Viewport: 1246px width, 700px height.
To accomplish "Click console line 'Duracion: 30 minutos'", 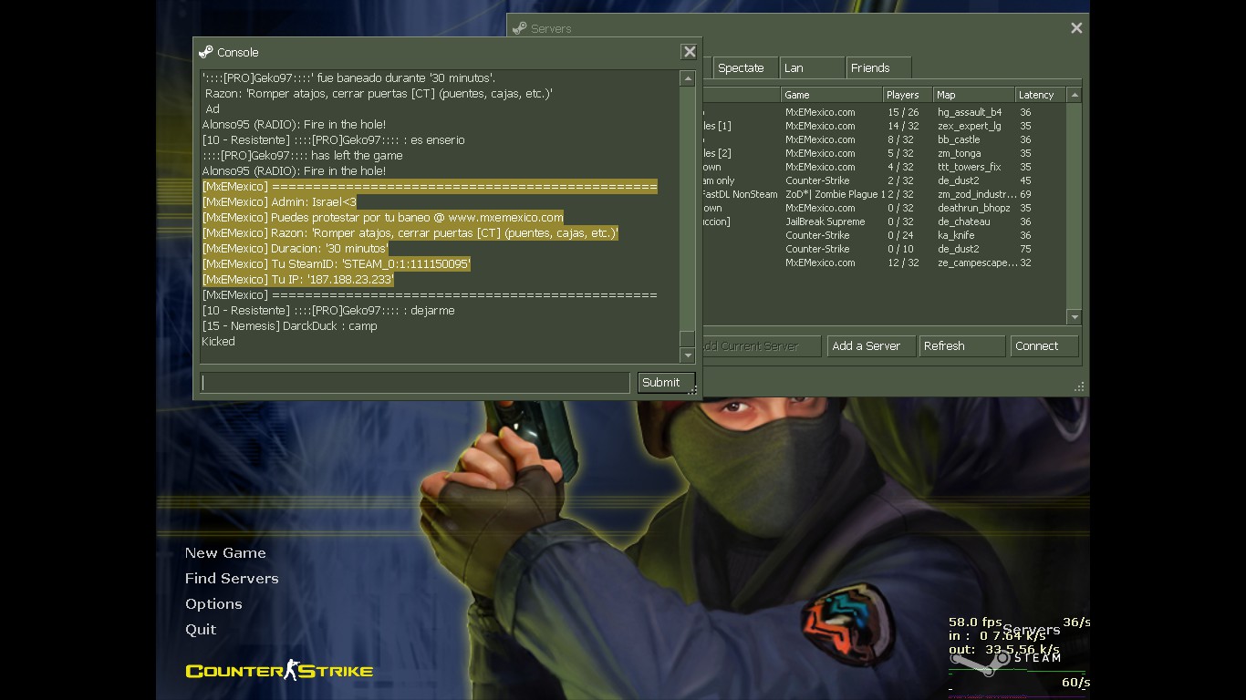I will tap(296, 249).
